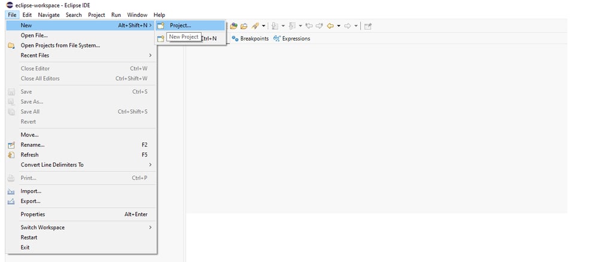Select Revert in the File menu
The height and width of the screenshot is (262, 613).
coord(81,122)
